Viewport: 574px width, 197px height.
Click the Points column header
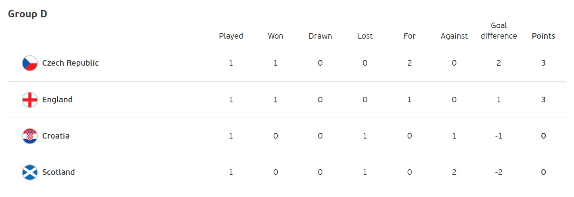pos(543,36)
